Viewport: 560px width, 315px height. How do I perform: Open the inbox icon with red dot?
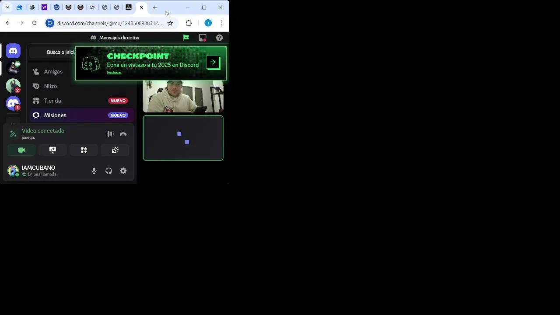click(x=203, y=38)
